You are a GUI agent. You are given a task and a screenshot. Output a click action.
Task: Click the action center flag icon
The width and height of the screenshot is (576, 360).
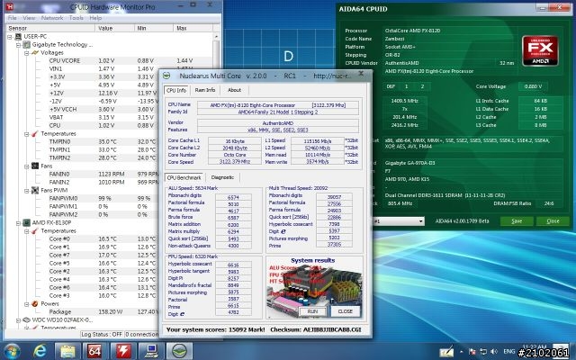coord(472,352)
